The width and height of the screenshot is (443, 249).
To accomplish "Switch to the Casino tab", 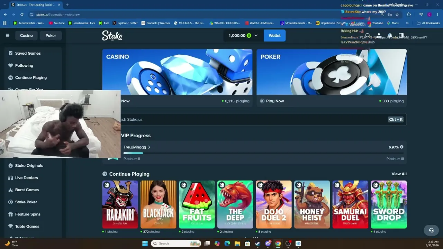I will [26, 36].
